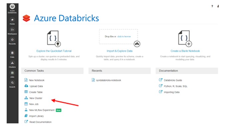Click the Documentation panel header
The width and height of the screenshot is (228, 129).
187,71
